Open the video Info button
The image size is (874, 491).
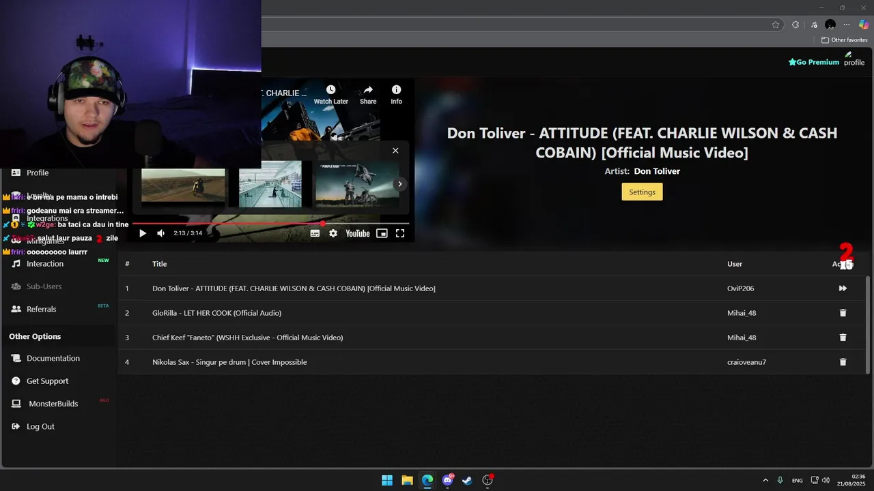click(396, 95)
